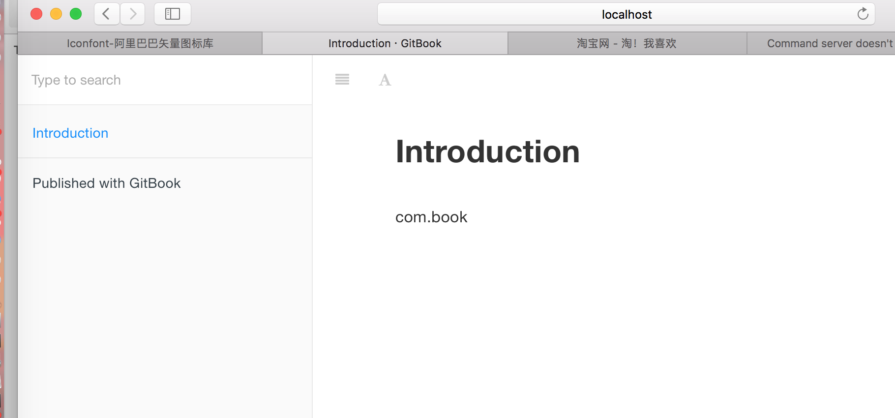Reload the localhost page
The width and height of the screenshot is (895, 418).
pyautogui.click(x=863, y=14)
